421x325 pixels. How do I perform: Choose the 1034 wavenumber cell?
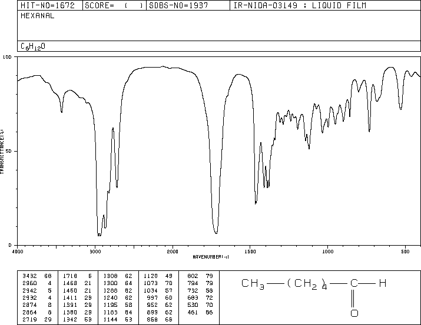click(x=151, y=290)
